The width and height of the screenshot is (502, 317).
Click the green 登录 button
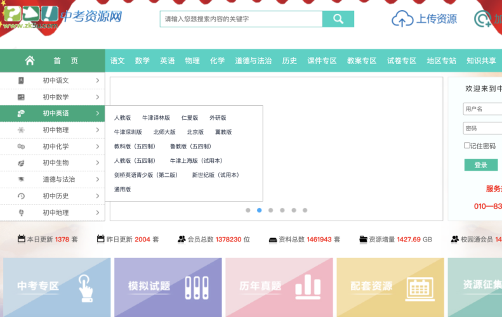480,165
